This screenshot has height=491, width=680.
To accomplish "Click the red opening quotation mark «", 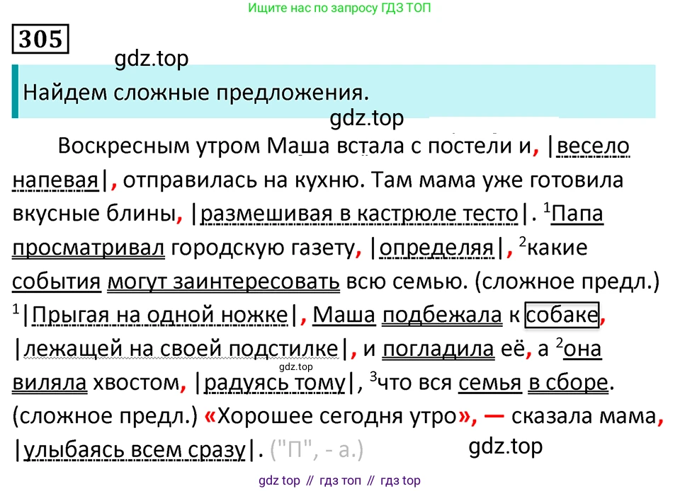I will point(210,417).
